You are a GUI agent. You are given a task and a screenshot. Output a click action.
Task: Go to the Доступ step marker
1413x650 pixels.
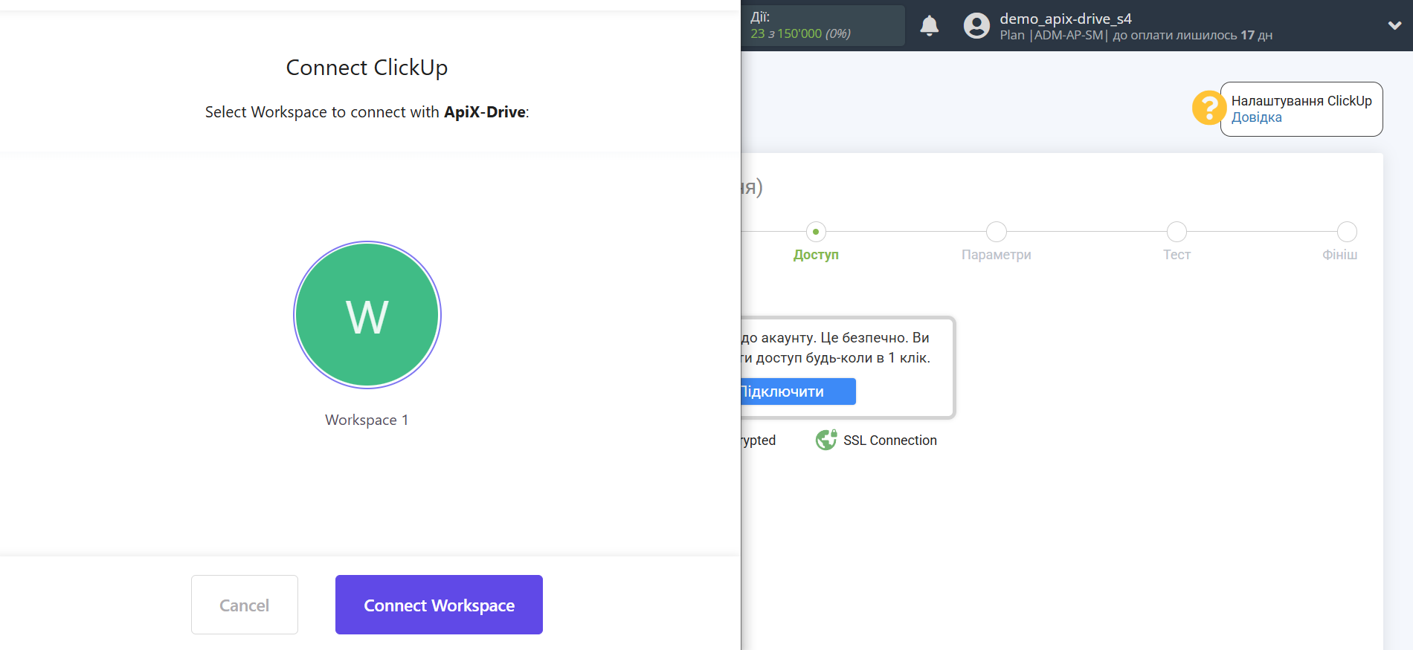816,232
